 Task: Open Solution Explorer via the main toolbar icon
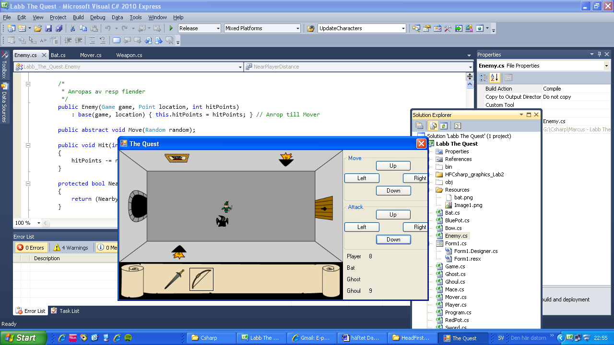416,28
